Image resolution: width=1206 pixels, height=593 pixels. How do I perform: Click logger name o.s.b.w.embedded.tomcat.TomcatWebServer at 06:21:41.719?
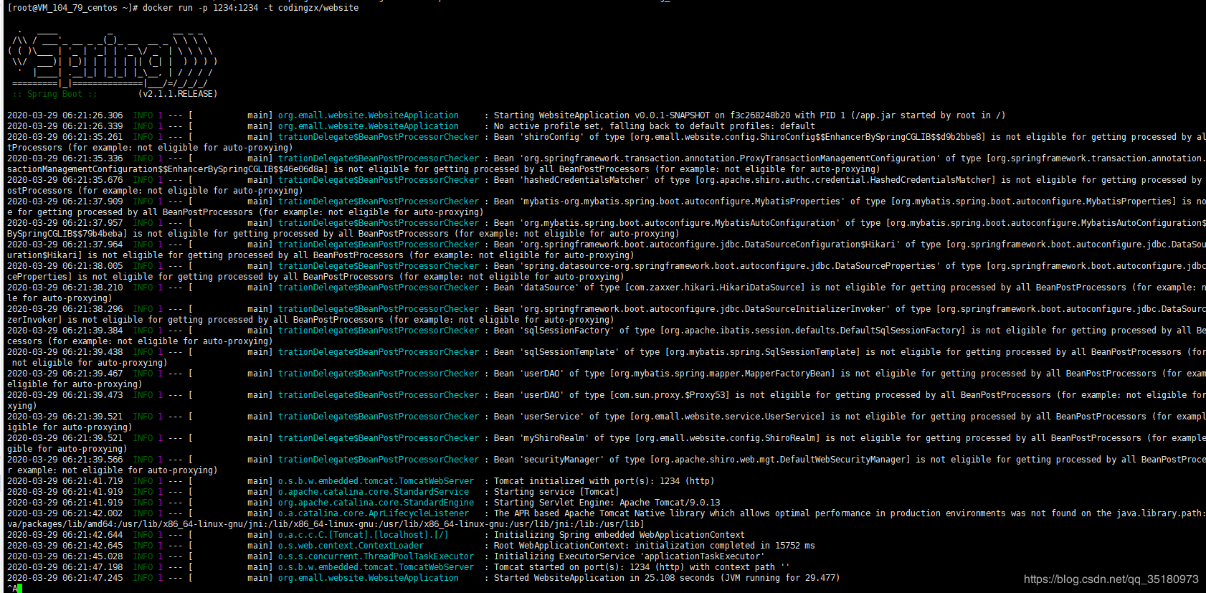tap(376, 481)
